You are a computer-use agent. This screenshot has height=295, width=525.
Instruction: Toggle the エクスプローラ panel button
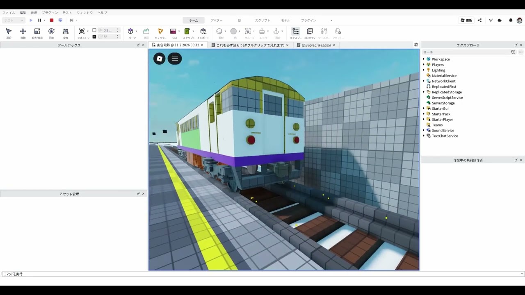[295, 33]
